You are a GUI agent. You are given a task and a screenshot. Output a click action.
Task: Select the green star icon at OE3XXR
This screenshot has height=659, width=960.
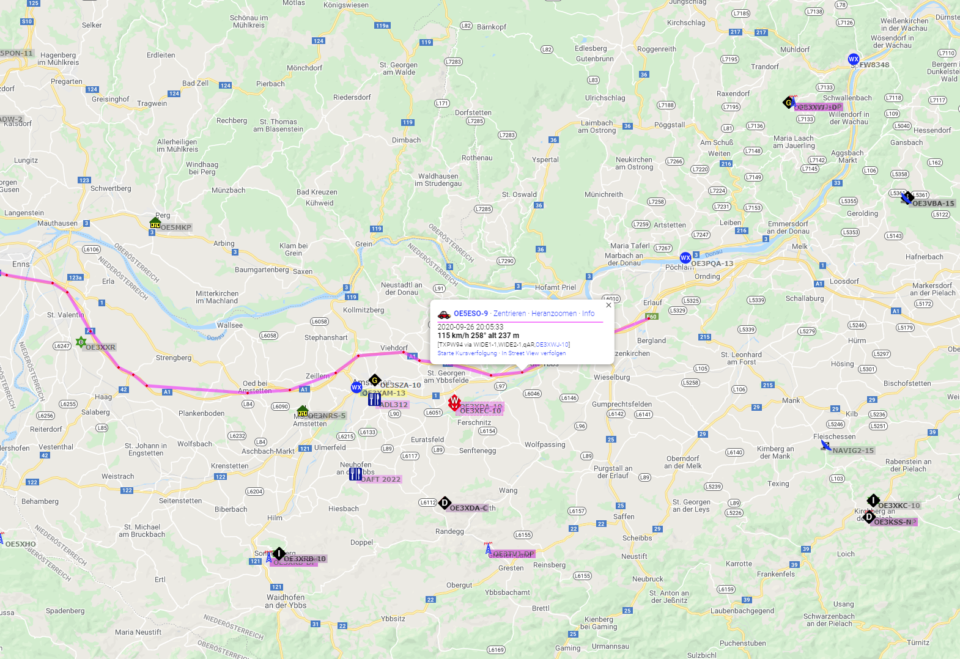tap(81, 342)
